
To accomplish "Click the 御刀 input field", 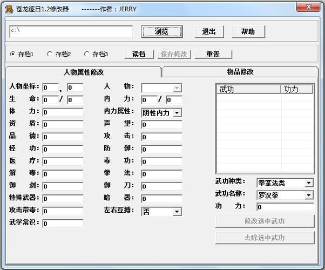I will click(161, 186).
